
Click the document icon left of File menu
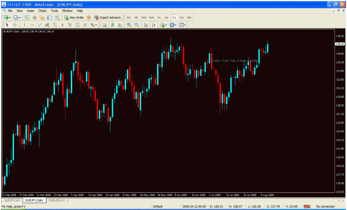point(4,11)
